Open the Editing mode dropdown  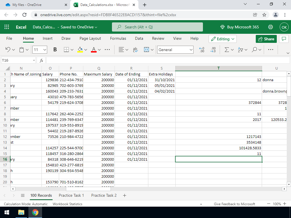pos(223,39)
